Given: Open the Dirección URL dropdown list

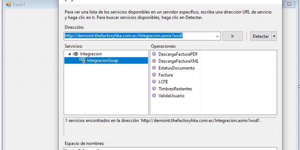Looking at the screenshot, I should [x=218, y=36].
